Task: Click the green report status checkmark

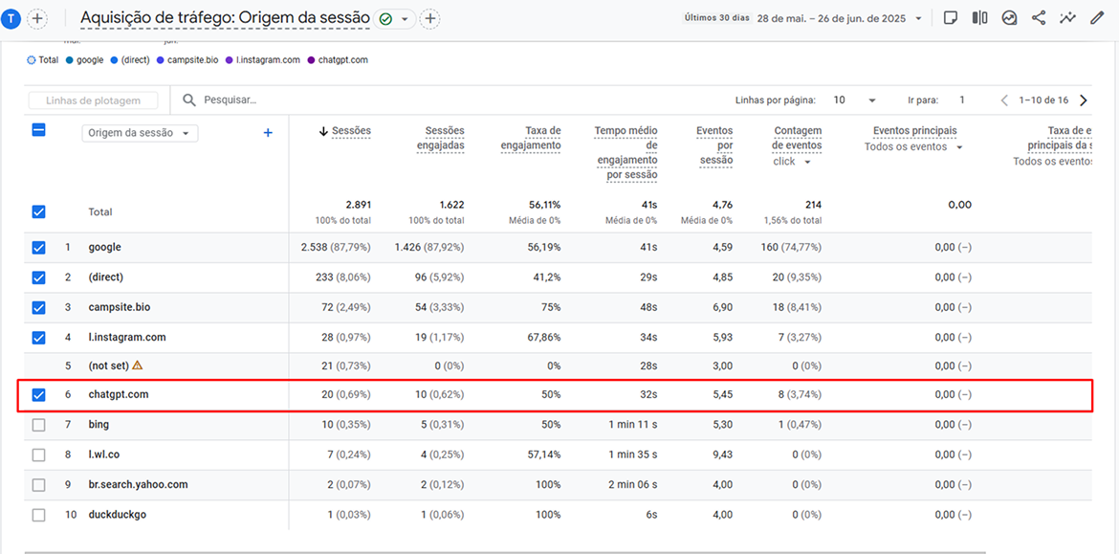Action: point(386,19)
